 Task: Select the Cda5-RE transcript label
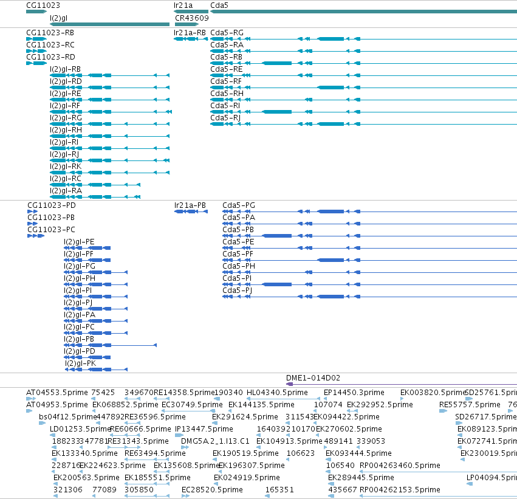click(227, 69)
